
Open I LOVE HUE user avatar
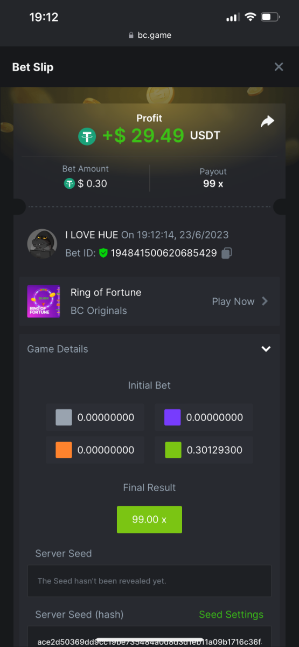click(42, 244)
